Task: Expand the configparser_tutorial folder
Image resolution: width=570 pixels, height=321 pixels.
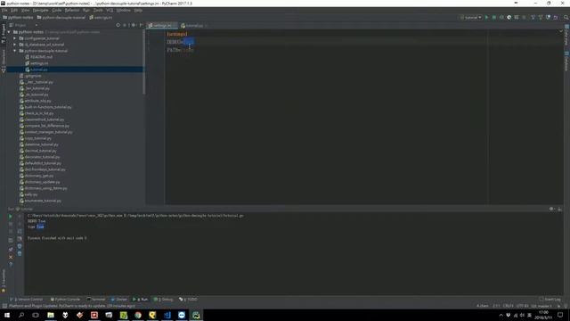Action: pos(15,38)
